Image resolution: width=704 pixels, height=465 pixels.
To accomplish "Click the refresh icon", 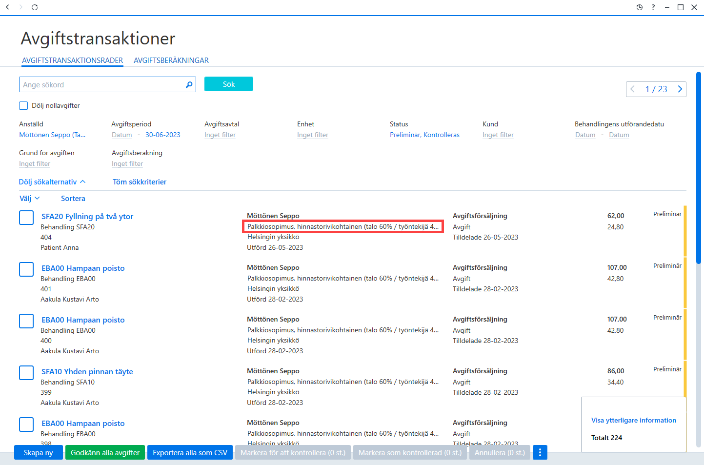I will (35, 7).
